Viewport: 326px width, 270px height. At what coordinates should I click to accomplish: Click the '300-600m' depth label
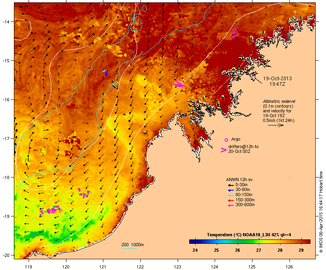245,205
